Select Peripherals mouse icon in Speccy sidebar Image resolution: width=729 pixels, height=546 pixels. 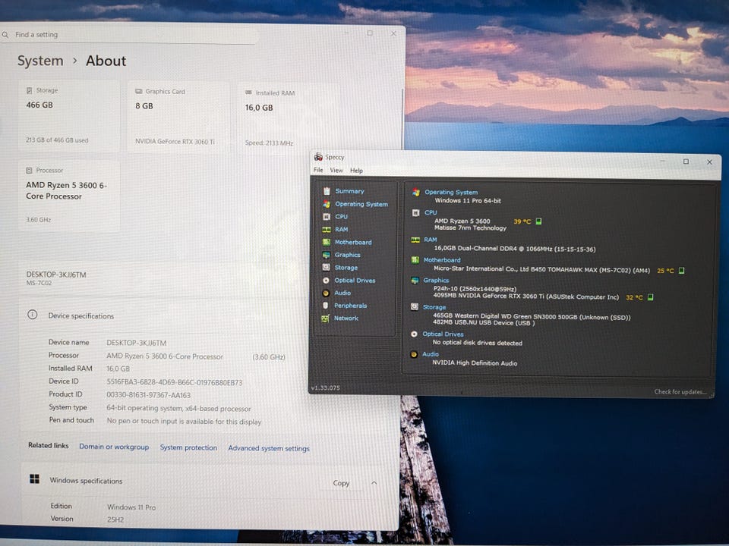coord(326,306)
